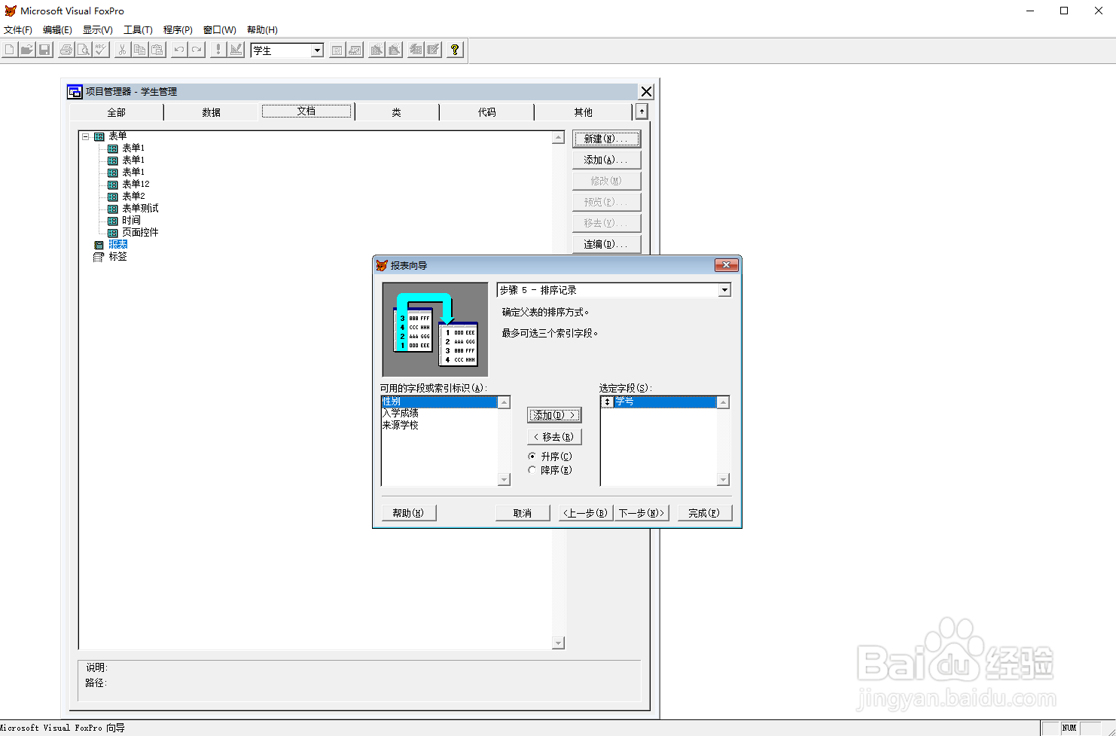
Task: Click the Data Session window icon
Action: pos(355,50)
